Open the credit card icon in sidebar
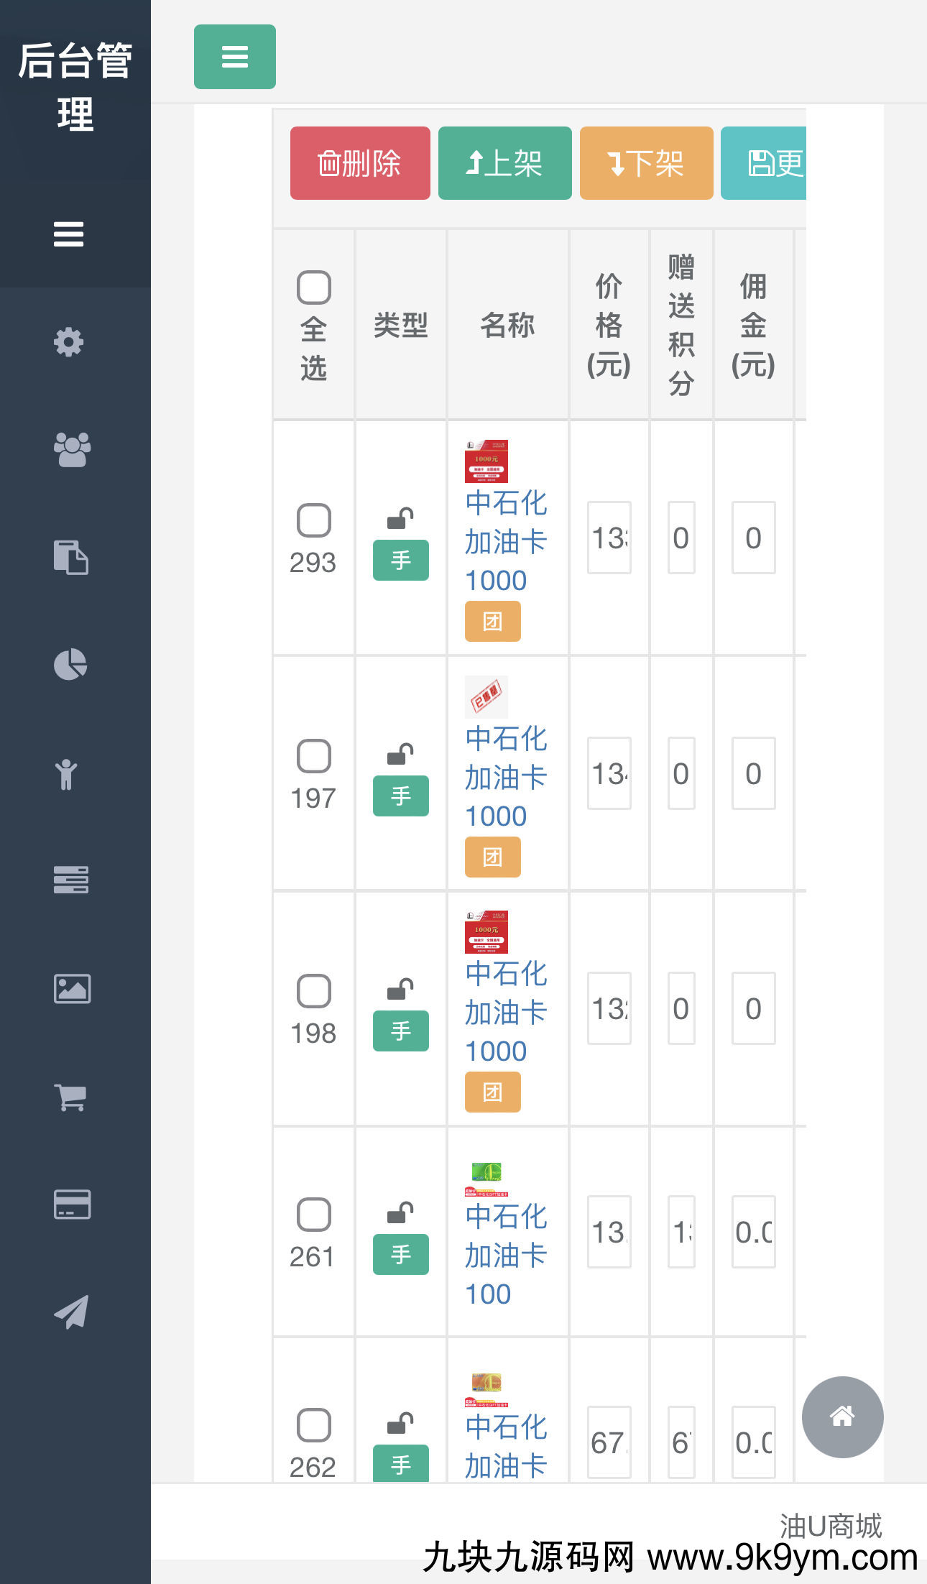Viewport: 927px width, 1584px height. coord(70,1205)
